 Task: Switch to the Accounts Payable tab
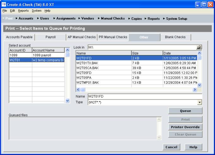[19, 37]
